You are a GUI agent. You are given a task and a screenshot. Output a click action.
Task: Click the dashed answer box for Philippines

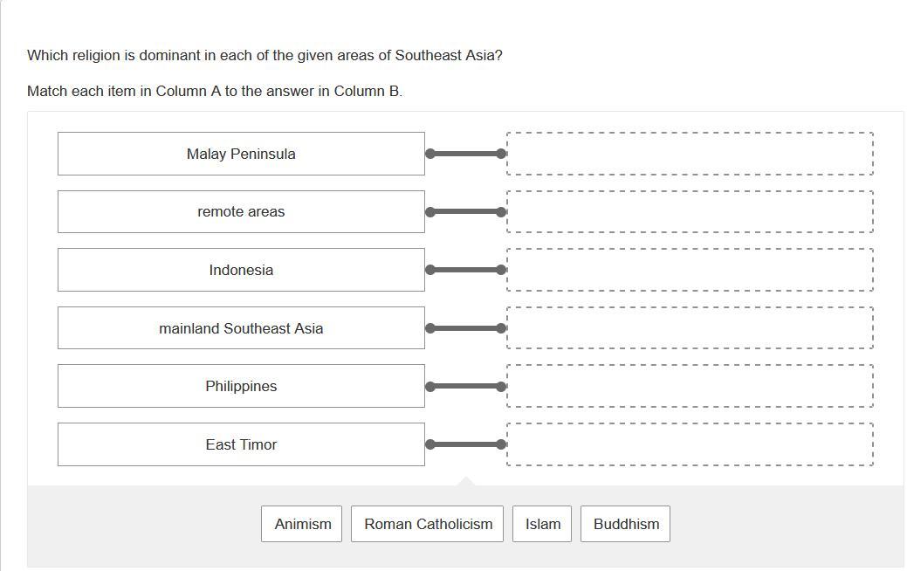point(690,386)
